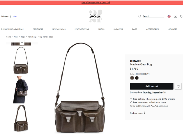Choose the black color swatch

[137, 78]
